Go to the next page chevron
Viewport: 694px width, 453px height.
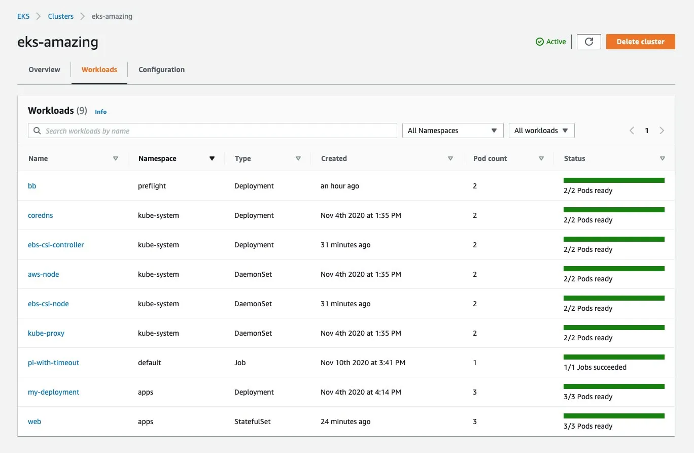click(662, 131)
